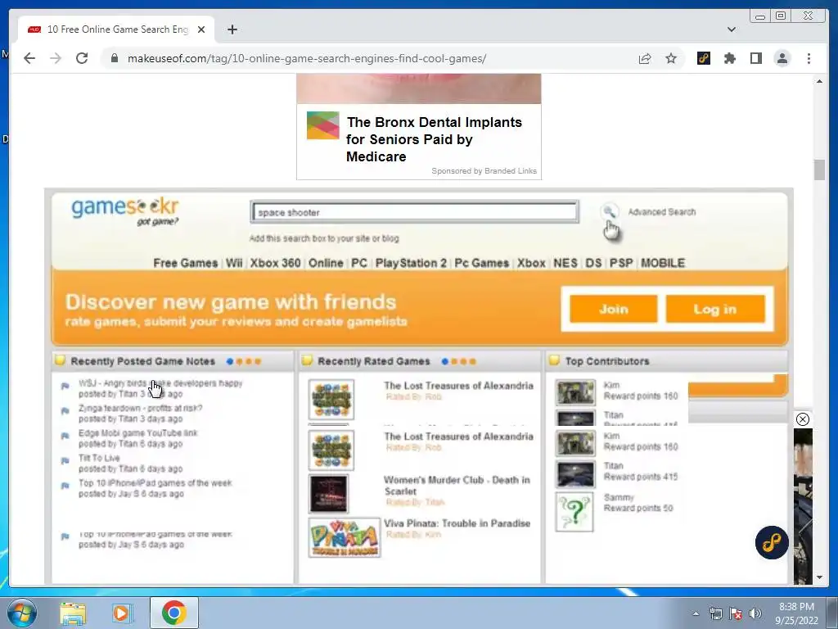Open the MOBILE category

(x=663, y=263)
